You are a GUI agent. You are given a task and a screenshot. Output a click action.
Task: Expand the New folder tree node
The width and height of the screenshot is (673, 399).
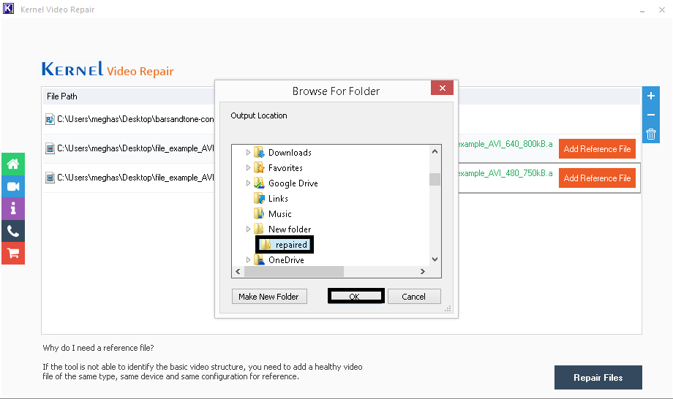point(248,229)
